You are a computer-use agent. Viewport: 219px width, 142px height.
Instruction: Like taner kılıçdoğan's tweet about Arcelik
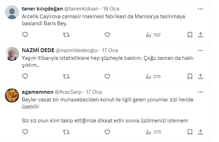[x=107, y=35]
